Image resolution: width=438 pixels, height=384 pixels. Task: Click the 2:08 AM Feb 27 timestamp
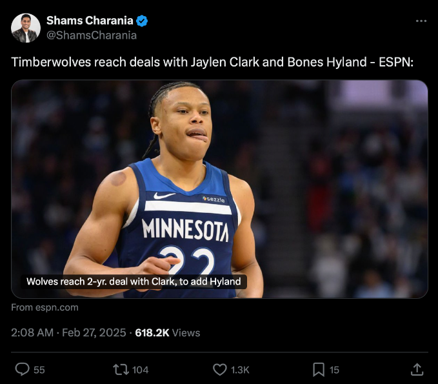68,332
